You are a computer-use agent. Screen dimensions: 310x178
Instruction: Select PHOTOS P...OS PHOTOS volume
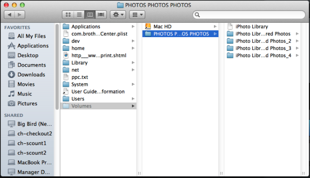coord(180,34)
